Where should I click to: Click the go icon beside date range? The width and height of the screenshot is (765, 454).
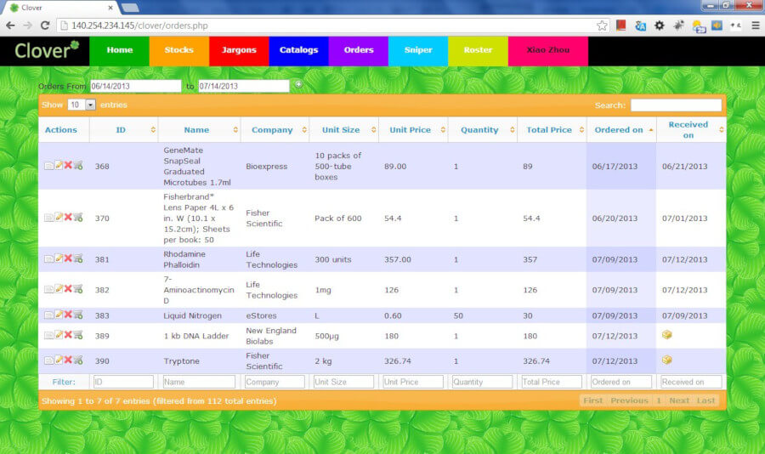(x=298, y=84)
